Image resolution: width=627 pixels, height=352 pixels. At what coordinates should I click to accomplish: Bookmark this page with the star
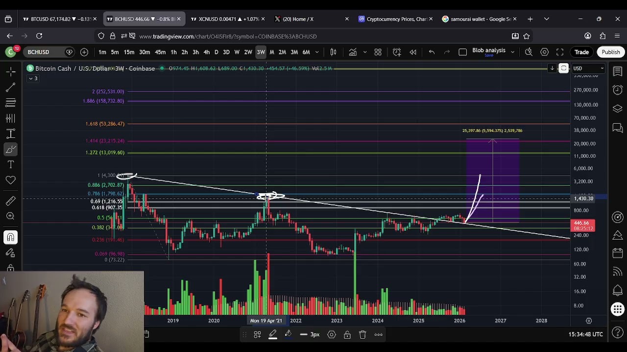[527, 36]
